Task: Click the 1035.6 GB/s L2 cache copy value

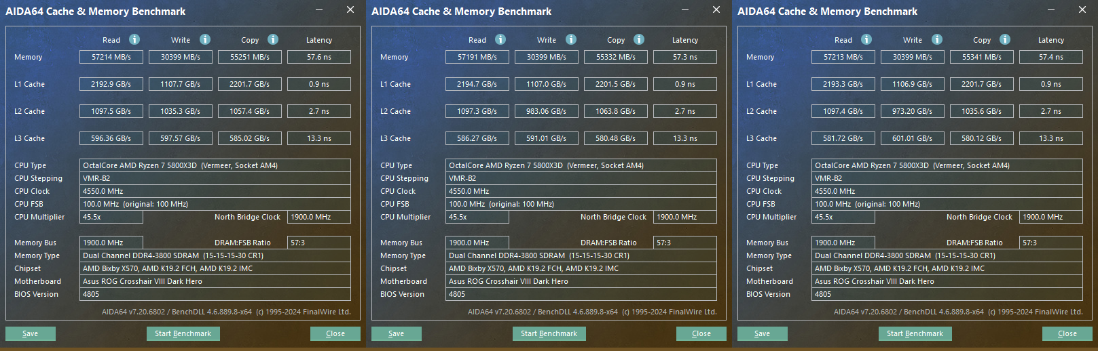Action: pos(982,111)
